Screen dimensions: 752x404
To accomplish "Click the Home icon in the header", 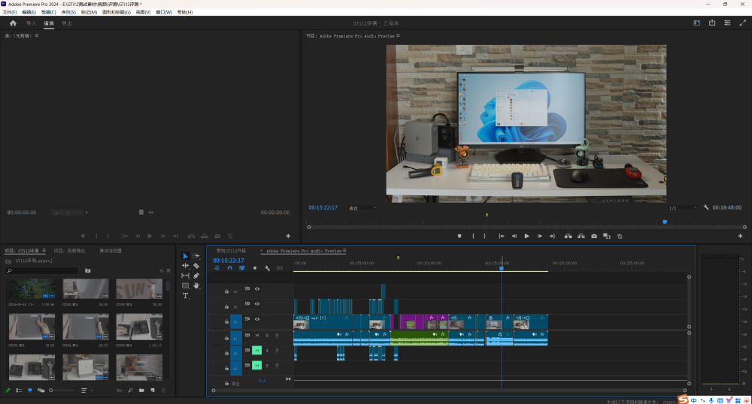I will coord(13,23).
